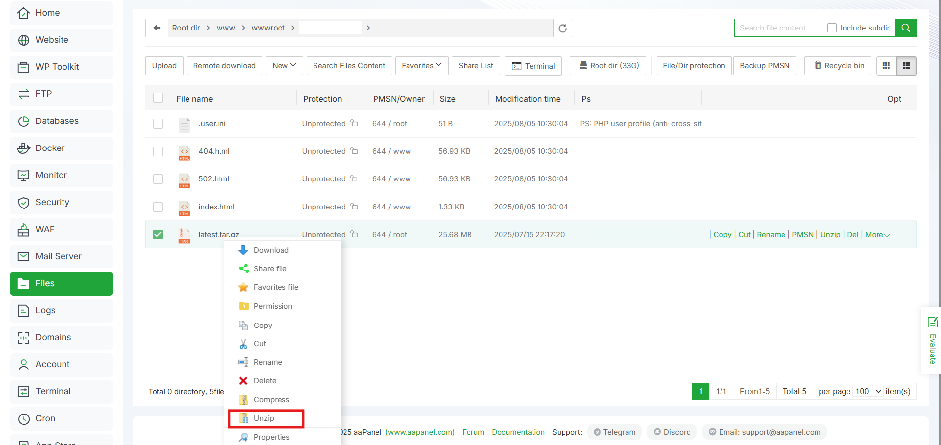The height and width of the screenshot is (445, 941).
Task: Deselect the latest.tar.gz file checkbox
Action: pos(157,235)
